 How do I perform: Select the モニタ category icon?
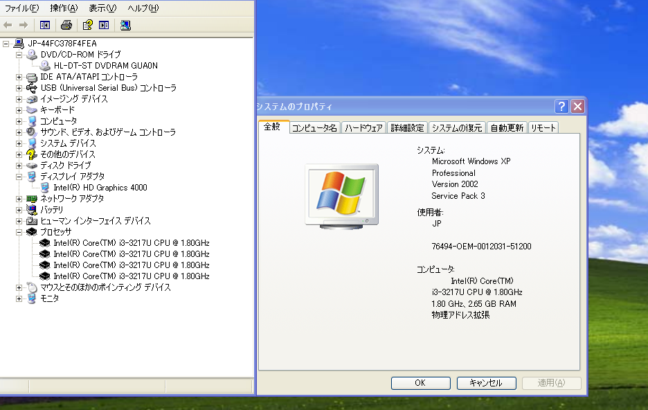coord(32,298)
